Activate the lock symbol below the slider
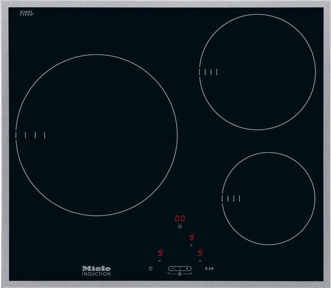331x288 pixels. (180, 273)
